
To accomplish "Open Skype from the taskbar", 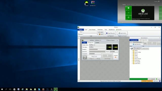I will 39,89.
